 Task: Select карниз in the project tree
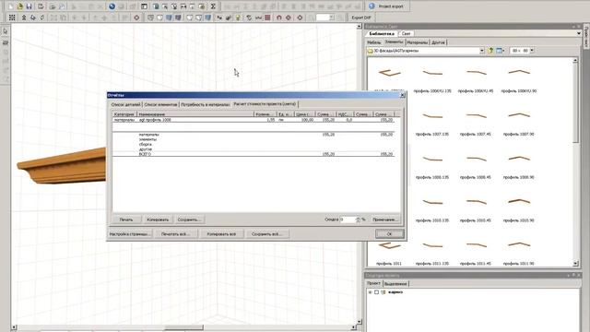[x=395, y=292]
